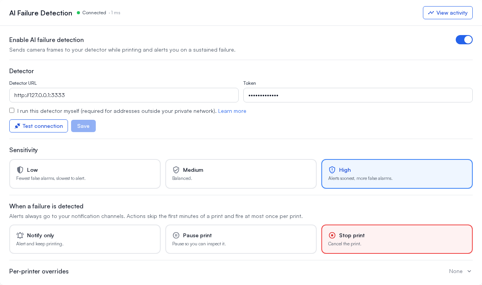
Task: Select Low sensitivity option
Action: coord(85,174)
